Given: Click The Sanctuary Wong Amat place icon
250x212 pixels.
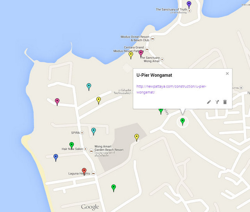Looking at the screenshot, I should (162, 59).
